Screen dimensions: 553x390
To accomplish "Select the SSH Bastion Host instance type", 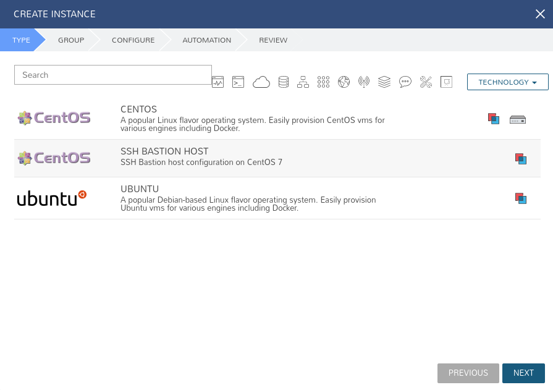I will click(x=277, y=158).
